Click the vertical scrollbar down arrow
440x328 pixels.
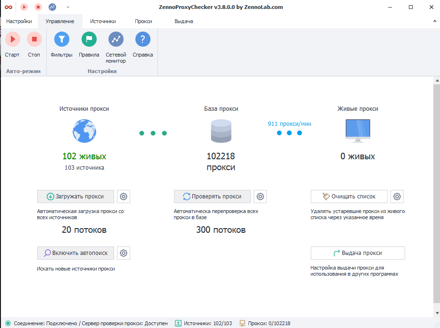tap(437, 313)
